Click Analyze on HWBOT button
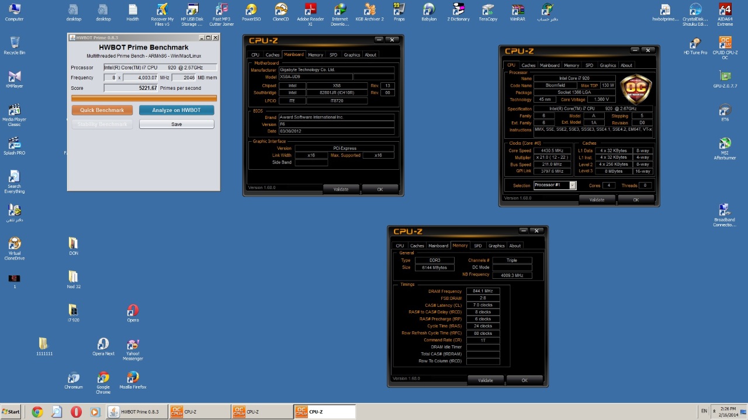 point(176,110)
